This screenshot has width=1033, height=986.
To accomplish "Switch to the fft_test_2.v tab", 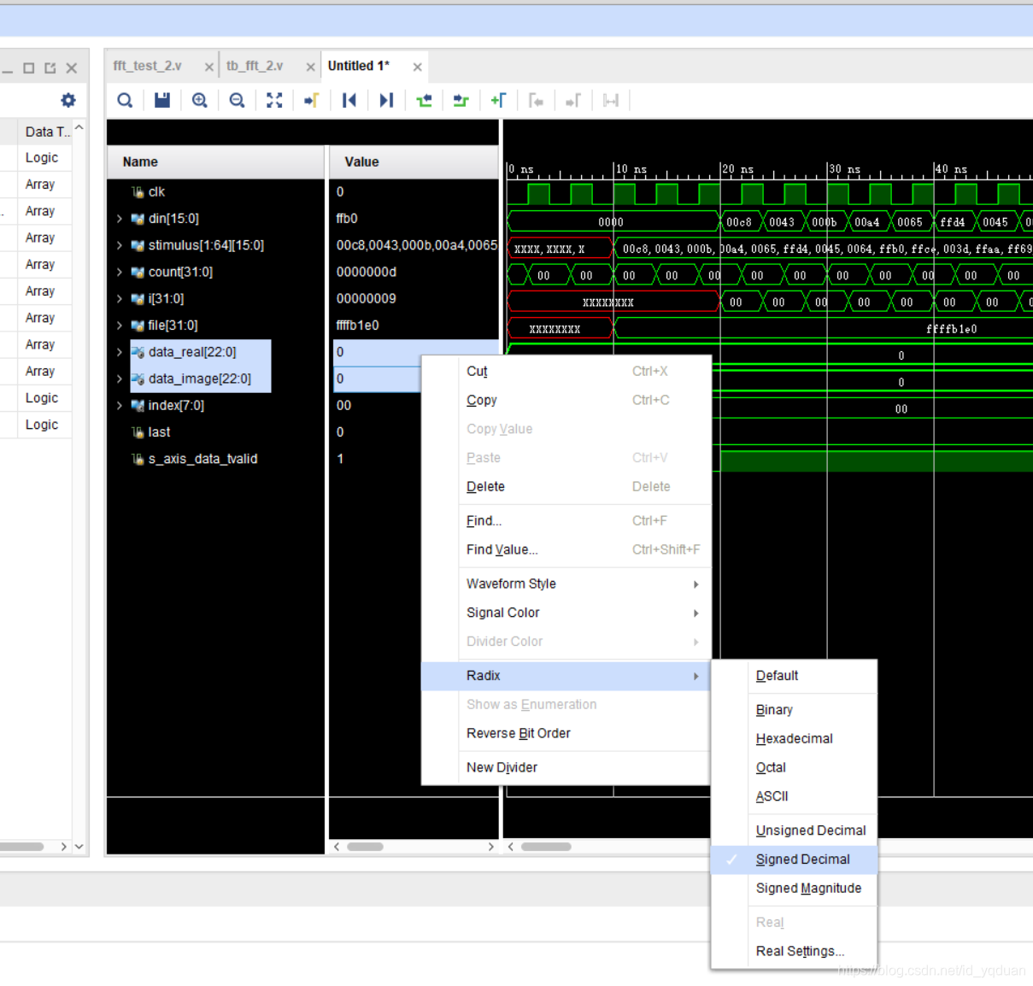I will coord(148,66).
